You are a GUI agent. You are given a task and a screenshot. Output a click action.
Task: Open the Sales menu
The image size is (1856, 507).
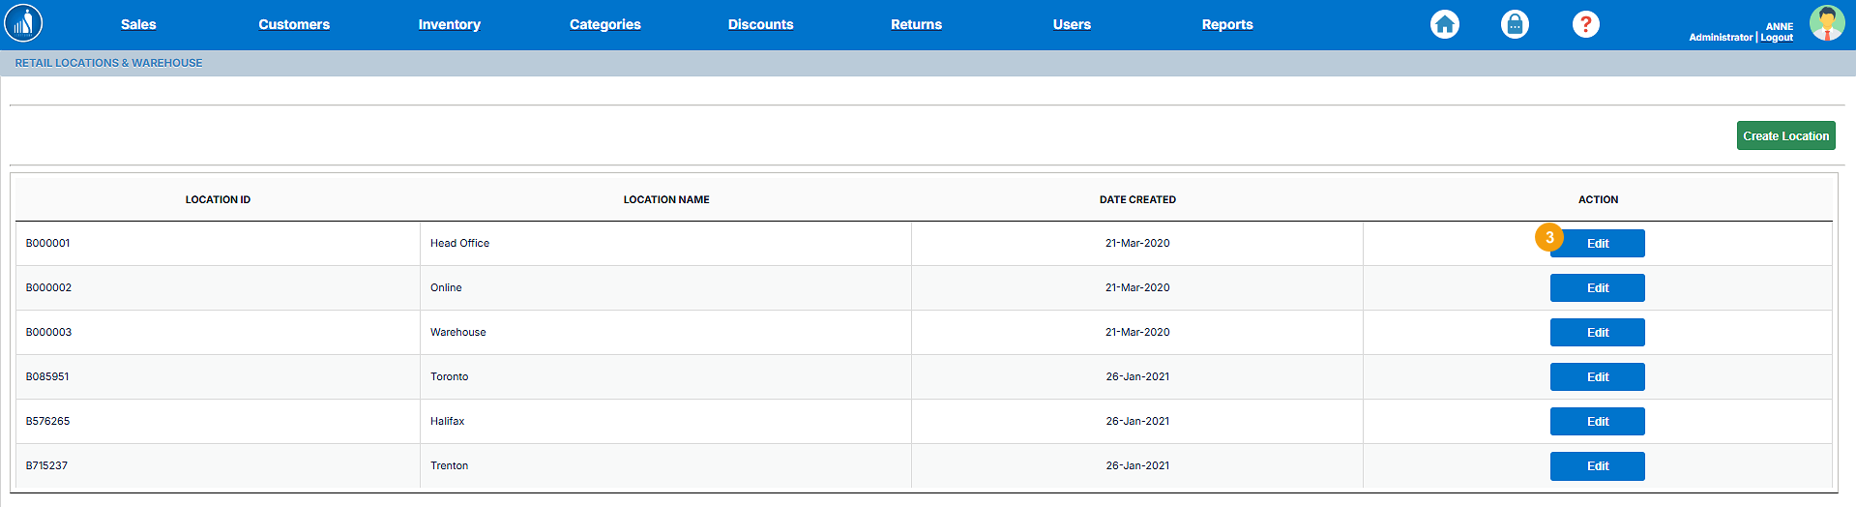138,24
